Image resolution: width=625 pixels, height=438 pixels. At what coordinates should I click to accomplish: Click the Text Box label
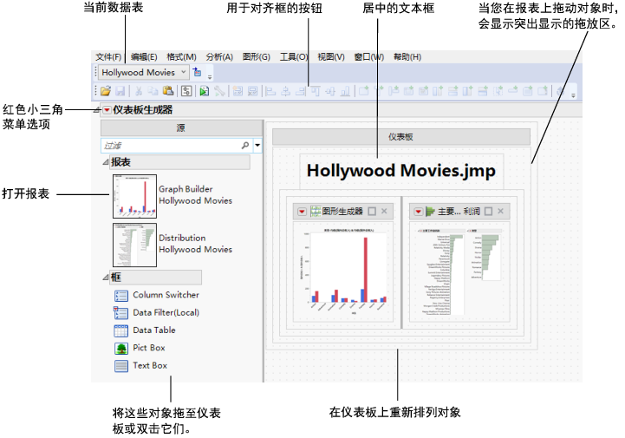coord(150,365)
